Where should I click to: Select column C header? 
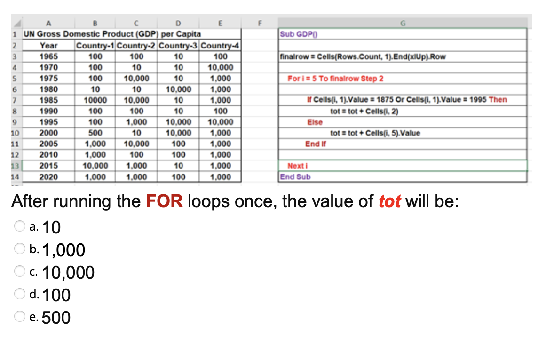(136, 24)
